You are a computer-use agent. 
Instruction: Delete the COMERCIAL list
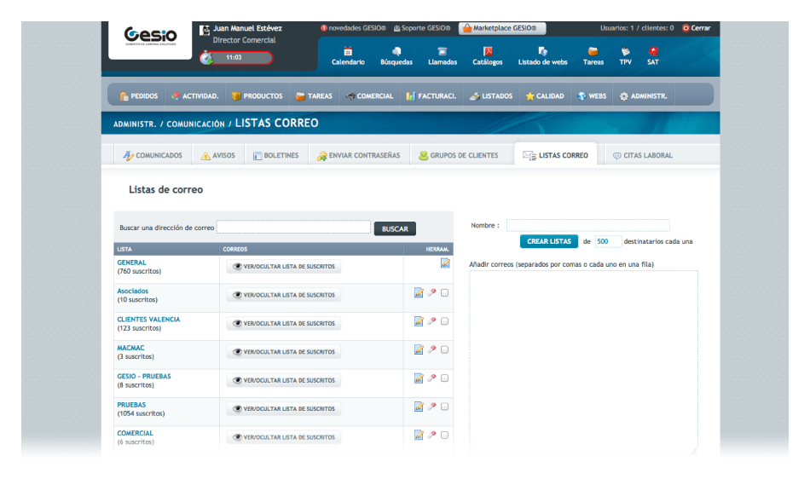click(432, 436)
